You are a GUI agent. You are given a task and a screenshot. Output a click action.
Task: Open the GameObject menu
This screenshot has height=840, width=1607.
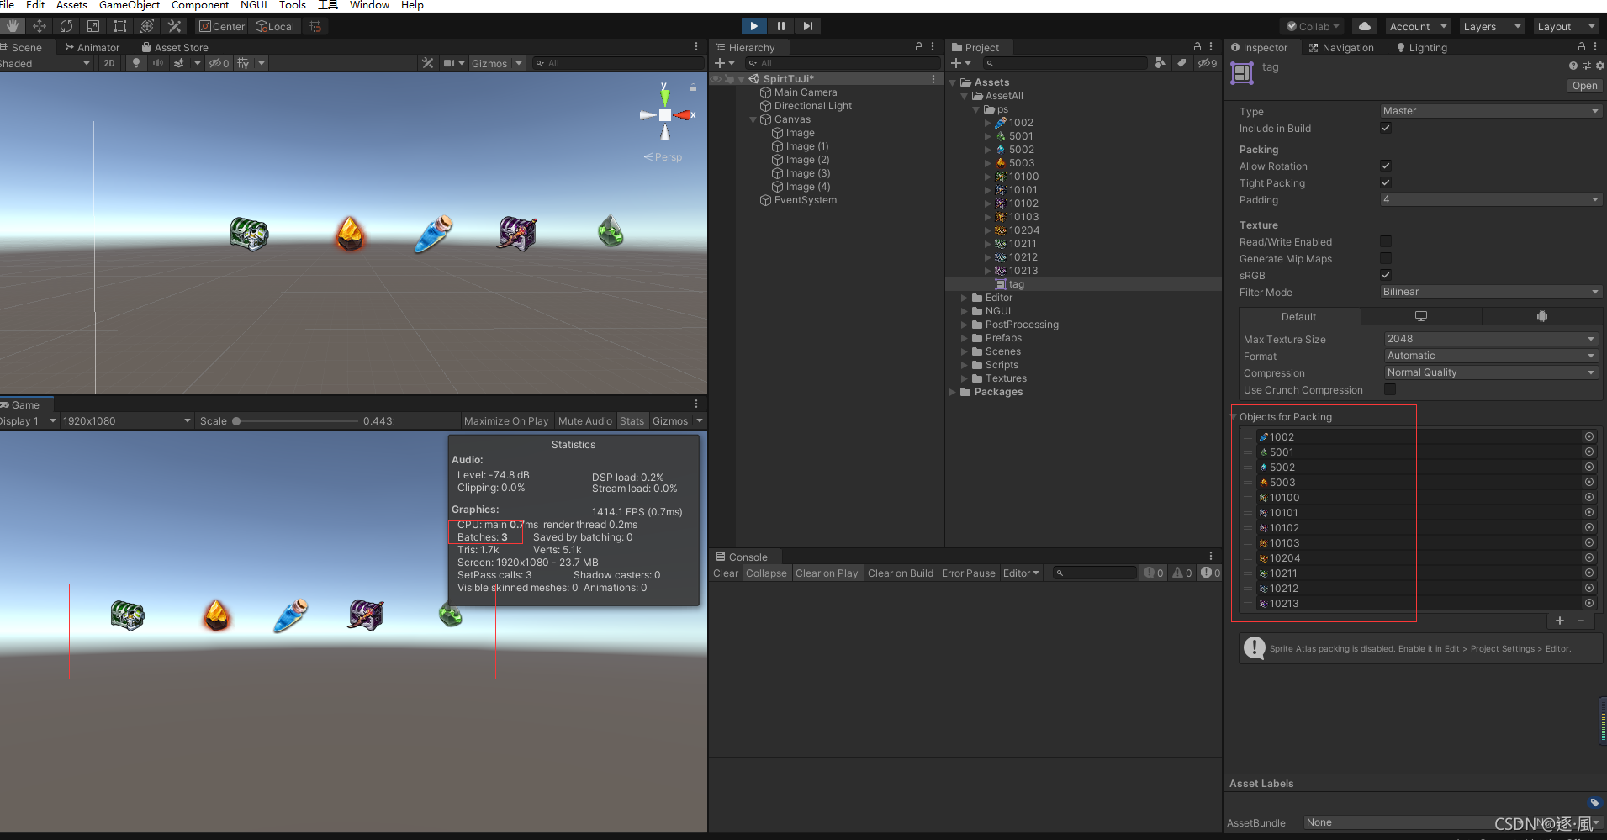coord(130,5)
